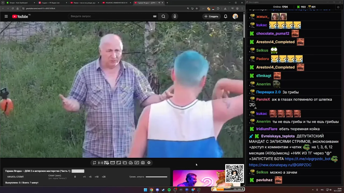Click username ParoleX in chat
Viewport: 344px width, 193px height.
[263, 99]
